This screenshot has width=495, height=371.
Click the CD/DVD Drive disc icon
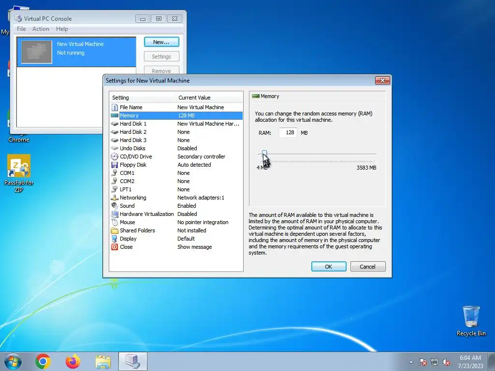(x=115, y=157)
